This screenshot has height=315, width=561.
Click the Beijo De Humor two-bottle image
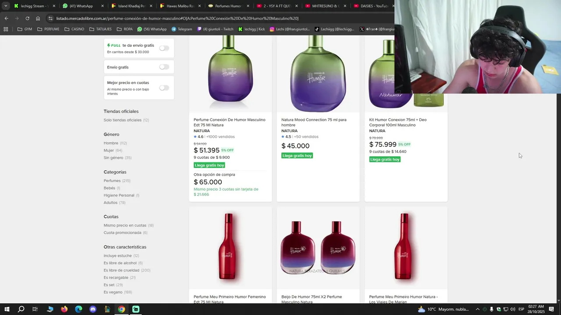point(318,248)
